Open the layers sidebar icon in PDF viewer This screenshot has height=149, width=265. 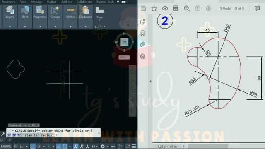click(142, 56)
